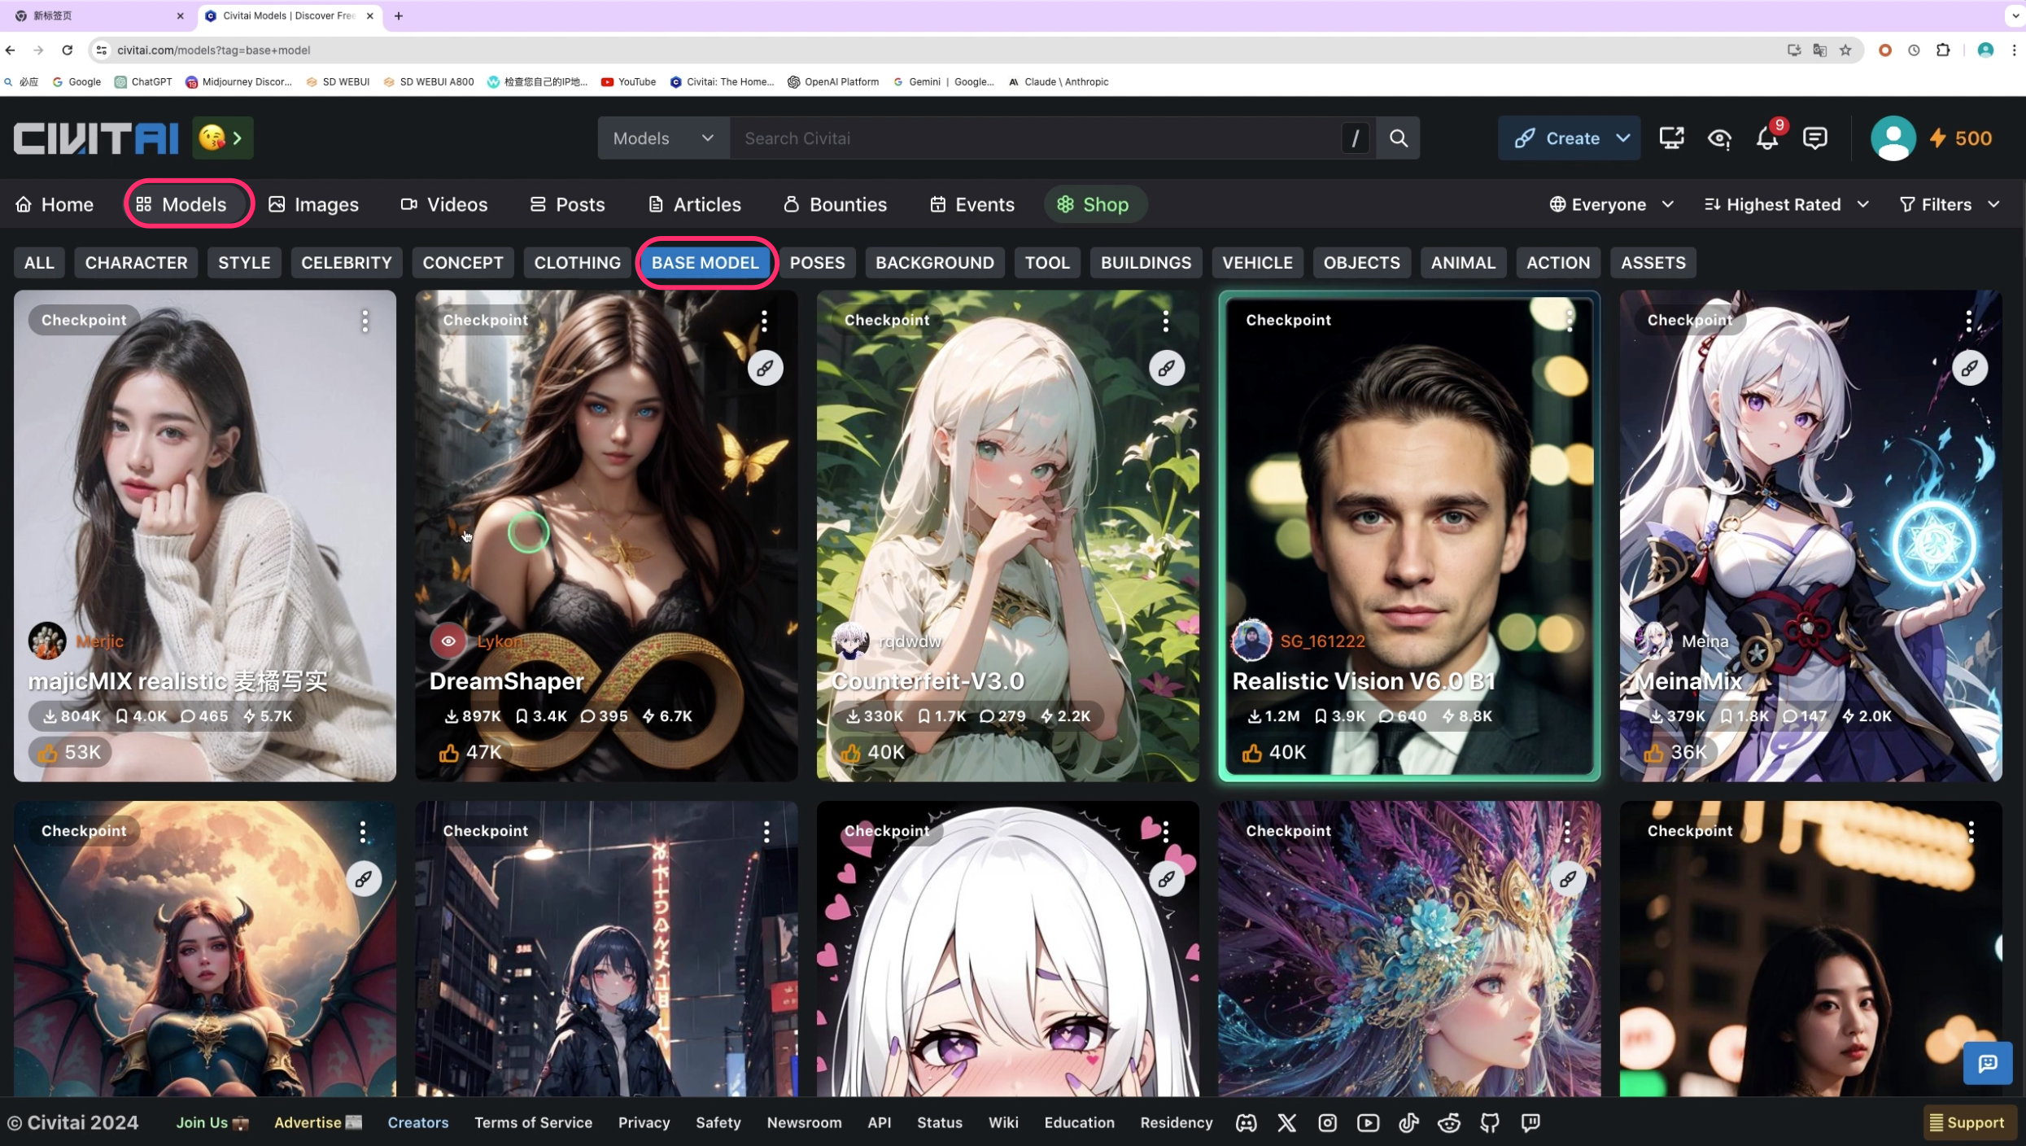Open the Everyone period dropdown

click(1611, 204)
